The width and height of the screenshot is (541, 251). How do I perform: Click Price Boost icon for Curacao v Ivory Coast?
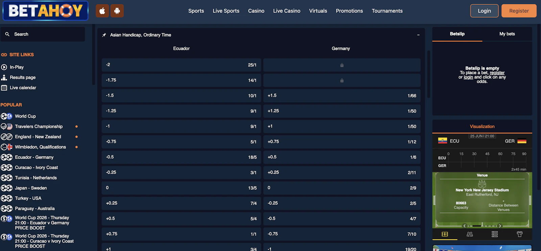click(x=6, y=237)
